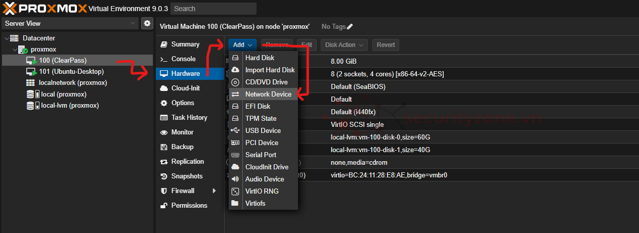The image size is (639, 233).
Task: Click the Datacenter server icon
Action: (x=14, y=38)
